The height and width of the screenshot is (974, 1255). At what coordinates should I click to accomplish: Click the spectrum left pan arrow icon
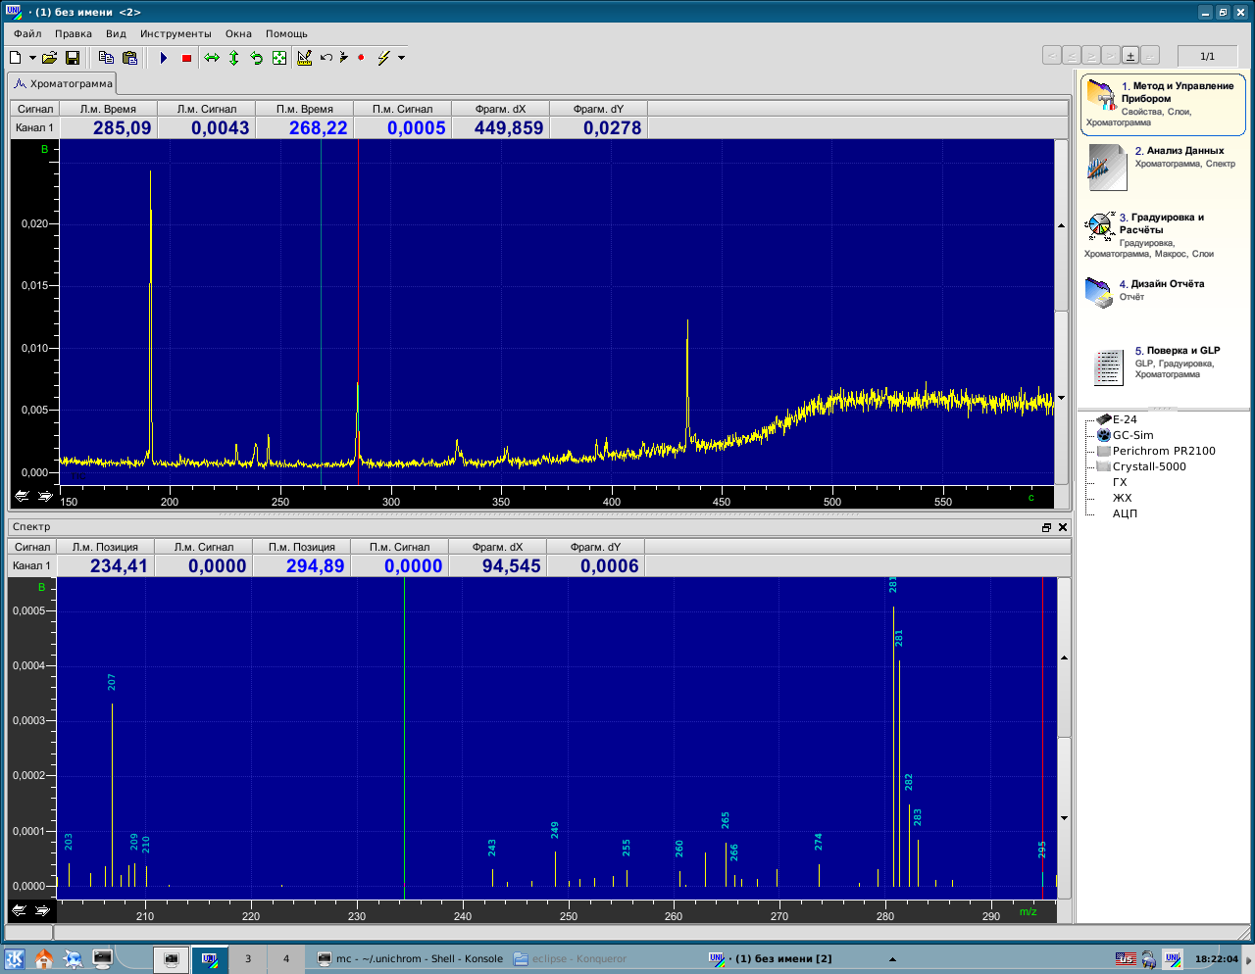(x=19, y=910)
